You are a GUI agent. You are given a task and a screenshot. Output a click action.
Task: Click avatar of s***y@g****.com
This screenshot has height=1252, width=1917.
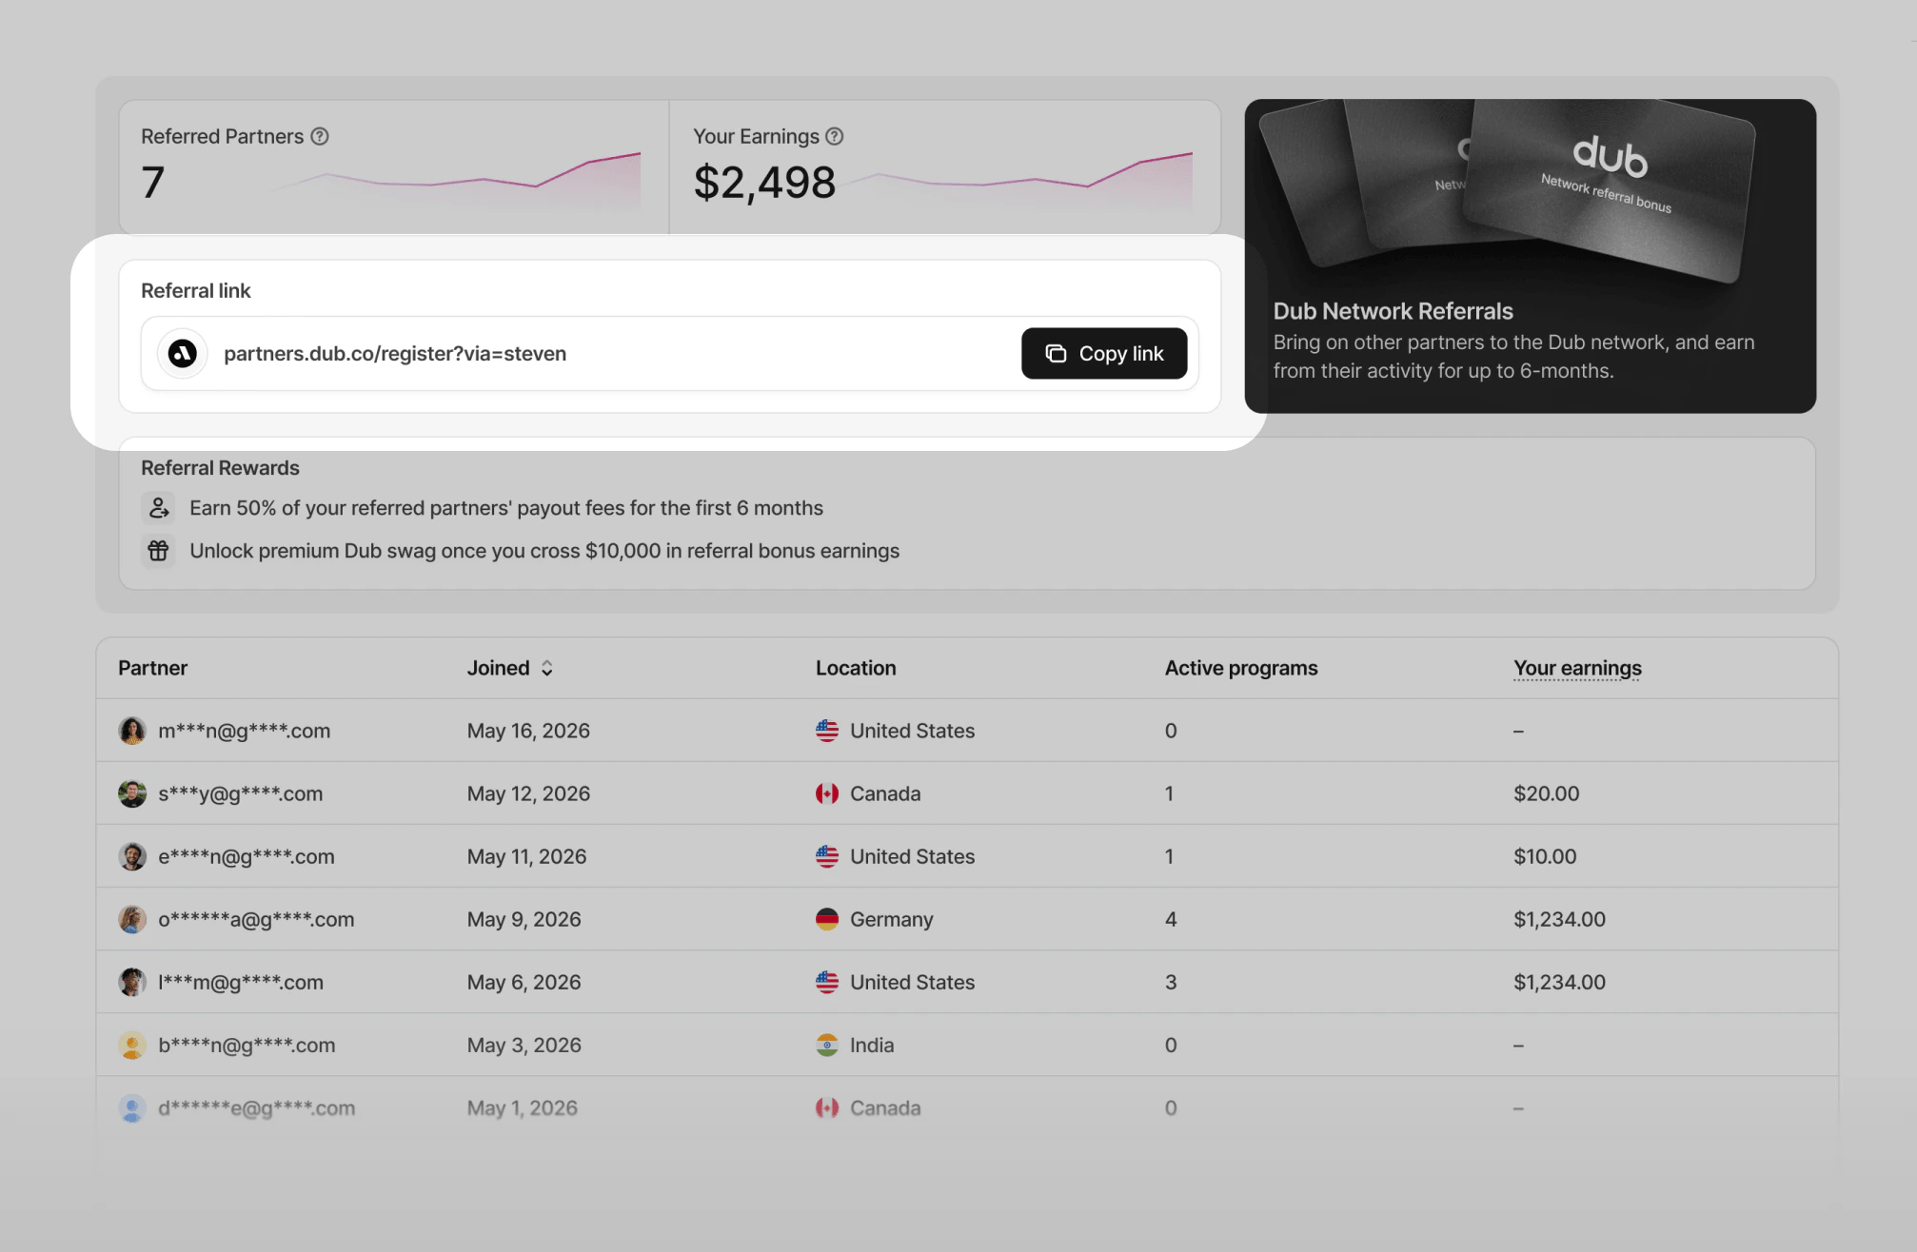(x=132, y=793)
